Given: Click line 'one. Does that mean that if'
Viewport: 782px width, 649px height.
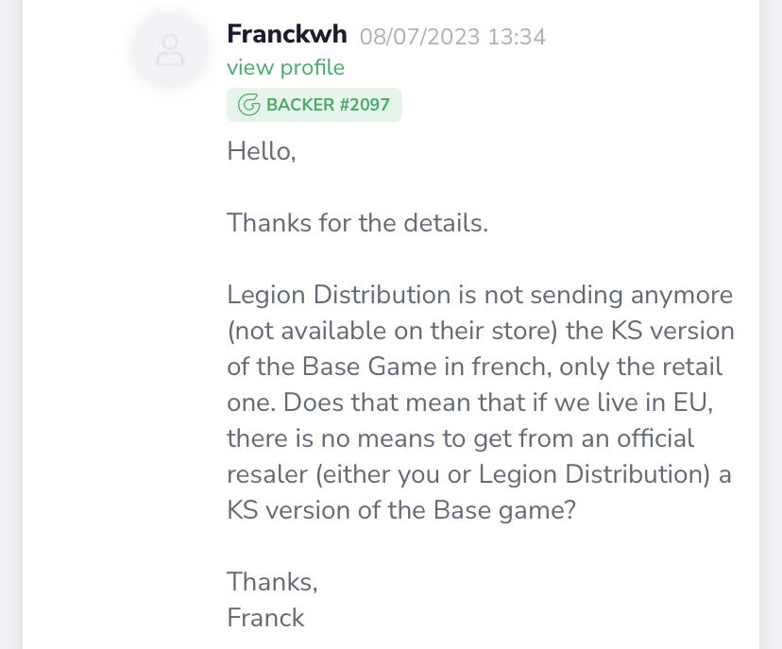Looking at the screenshot, I should [470, 402].
